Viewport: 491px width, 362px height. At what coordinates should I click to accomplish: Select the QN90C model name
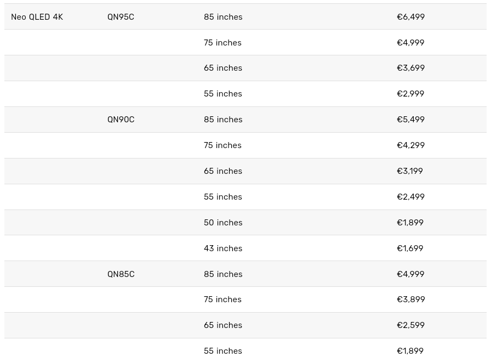121,120
